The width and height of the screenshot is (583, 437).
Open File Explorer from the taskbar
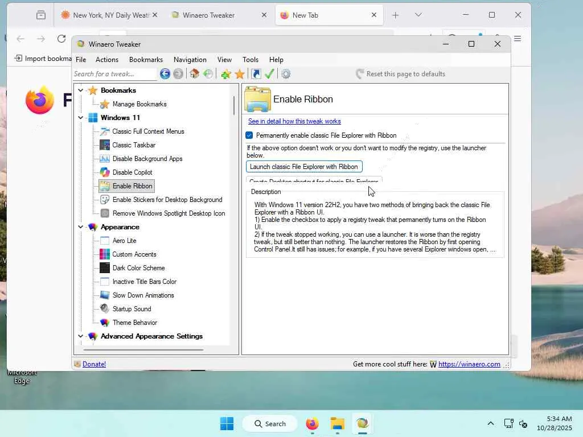click(337, 423)
